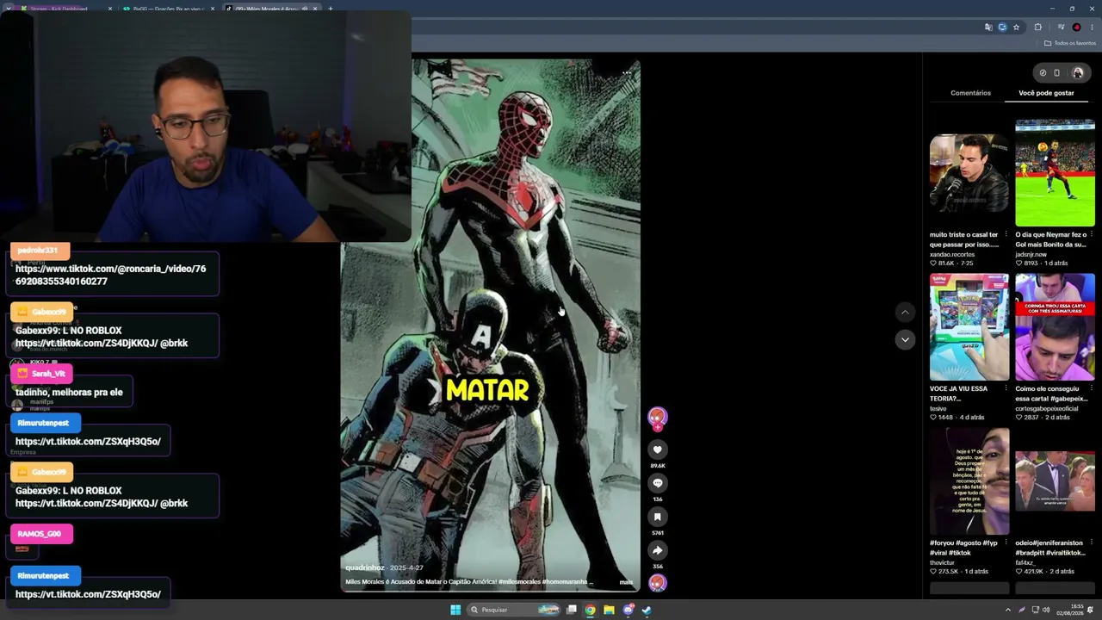
Task: Open the Chrome profile avatar
Action: tap(1076, 28)
